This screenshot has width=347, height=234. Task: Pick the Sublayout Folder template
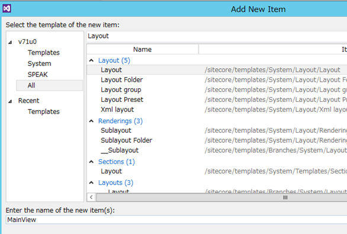pyautogui.click(x=217, y=140)
